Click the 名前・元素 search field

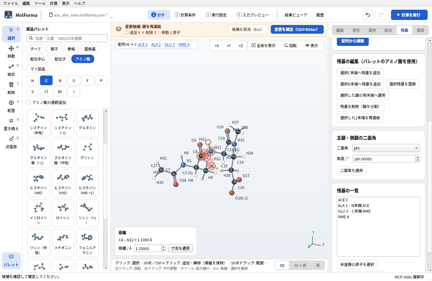pyautogui.click(x=67, y=38)
